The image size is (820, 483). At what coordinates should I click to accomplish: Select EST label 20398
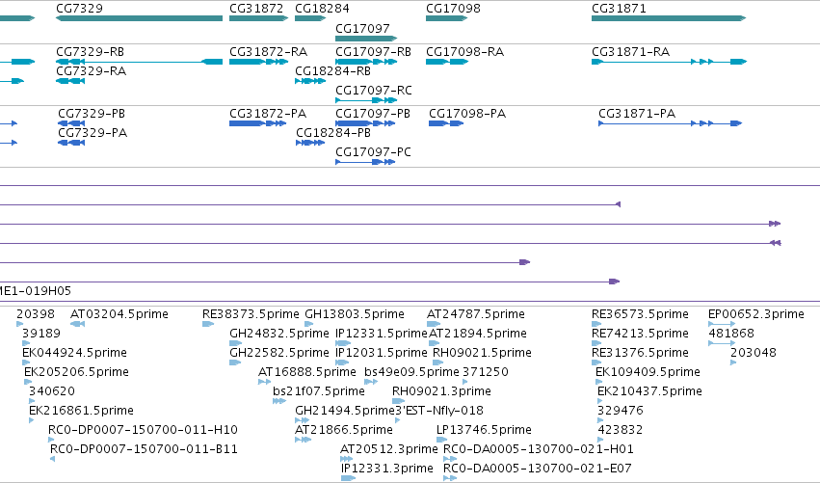click(x=35, y=314)
